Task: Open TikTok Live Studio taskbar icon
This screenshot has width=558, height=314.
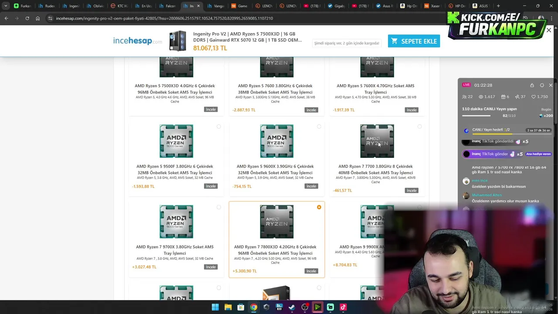Action: point(343,307)
